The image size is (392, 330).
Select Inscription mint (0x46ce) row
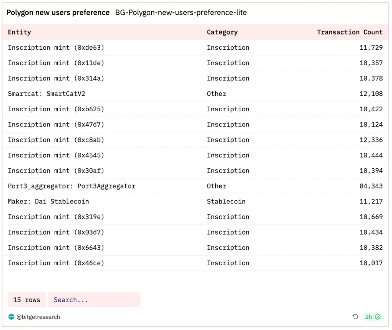tap(56, 263)
